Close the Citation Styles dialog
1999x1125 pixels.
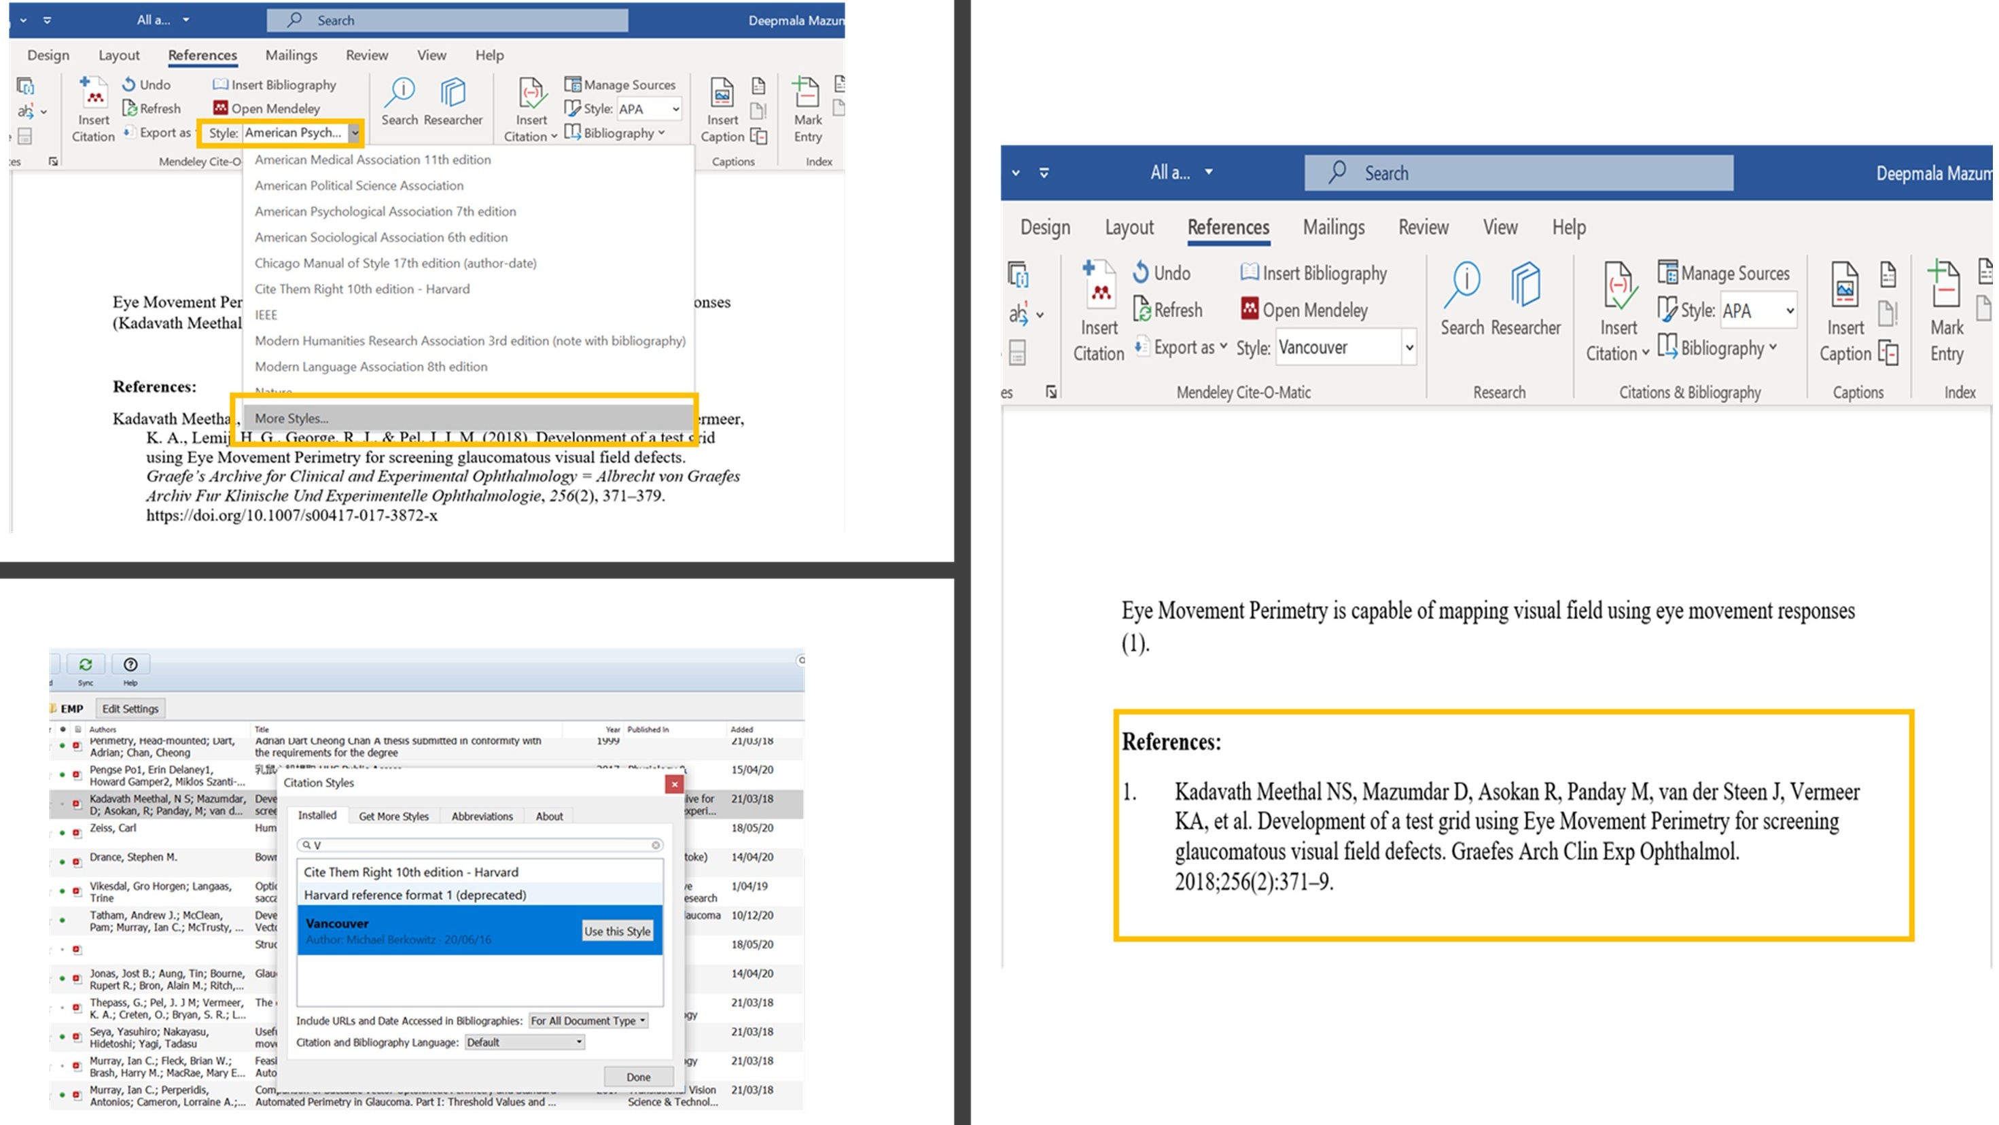click(673, 783)
